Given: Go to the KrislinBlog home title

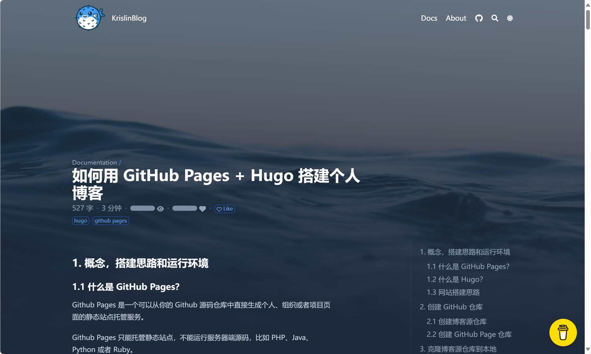Looking at the screenshot, I should (x=129, y=18).
